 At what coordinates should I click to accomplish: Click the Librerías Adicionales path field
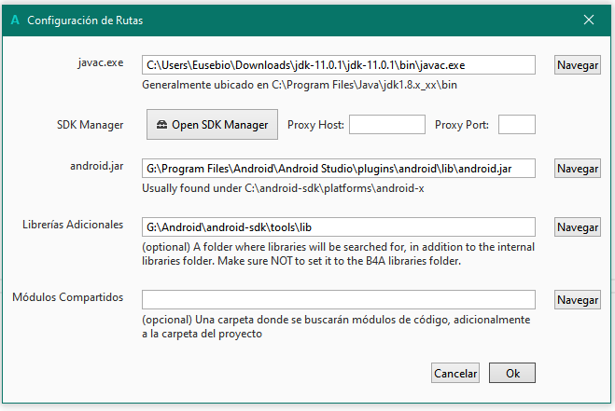pos(339,227)
